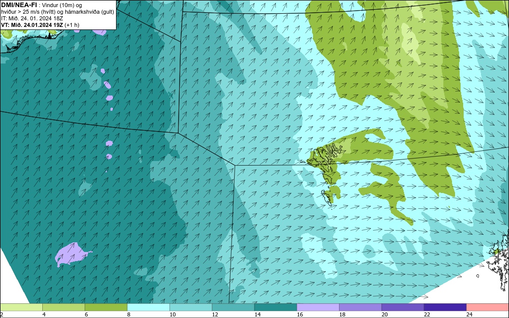Click the "6" label on the color scale
This screenshot has width=509, height=318.
pos(87,314)
